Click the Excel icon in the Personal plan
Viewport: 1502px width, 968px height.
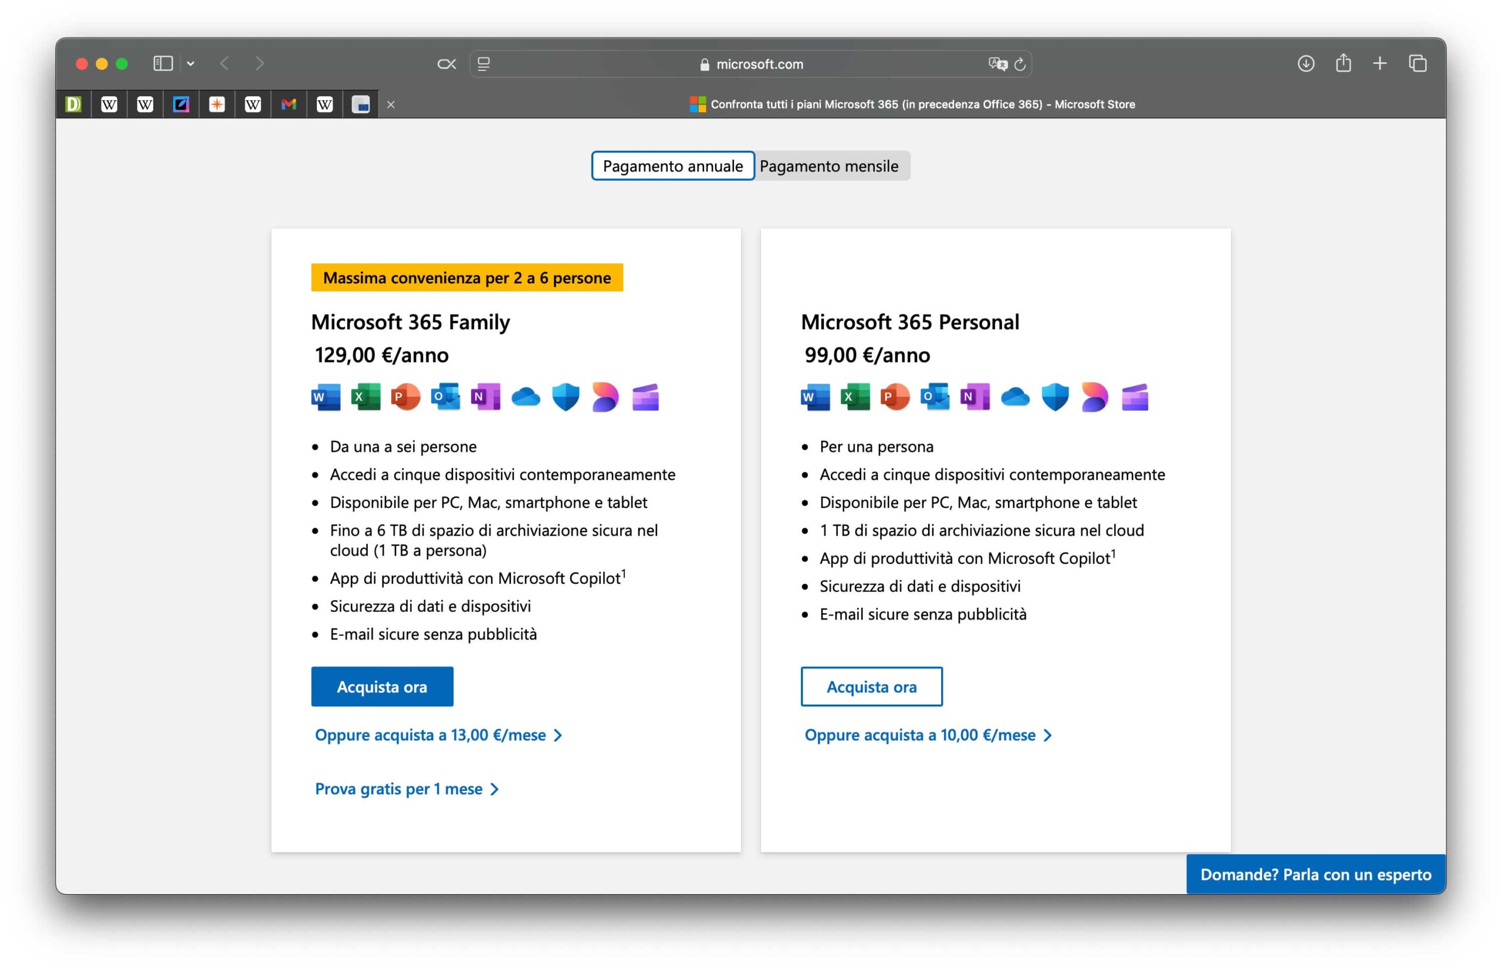pyautogui.click(x=855, y=397)
